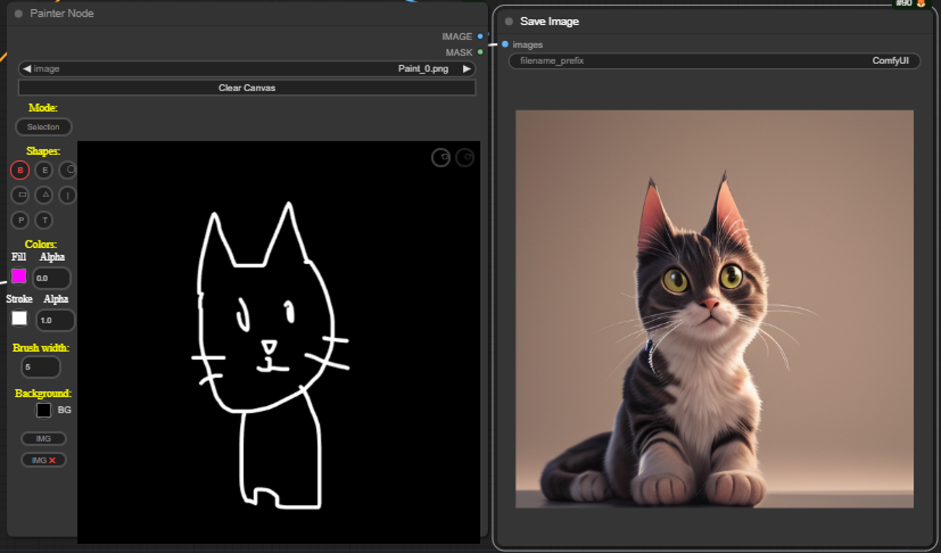Viewport: 941px width, 553px height.
Task: Click the BG label beside background swatch
Action: coord(64,410)
